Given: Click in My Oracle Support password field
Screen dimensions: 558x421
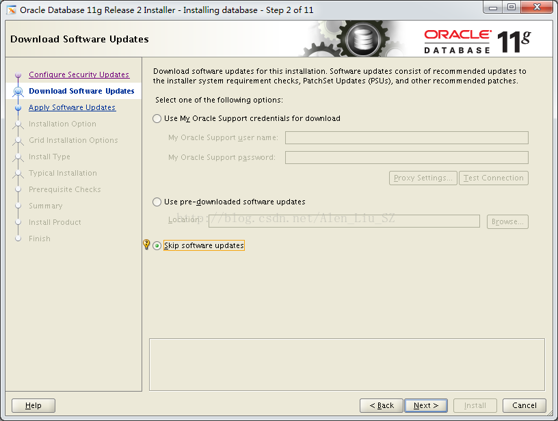Looking at the screenshot, I should coord(407,157).
